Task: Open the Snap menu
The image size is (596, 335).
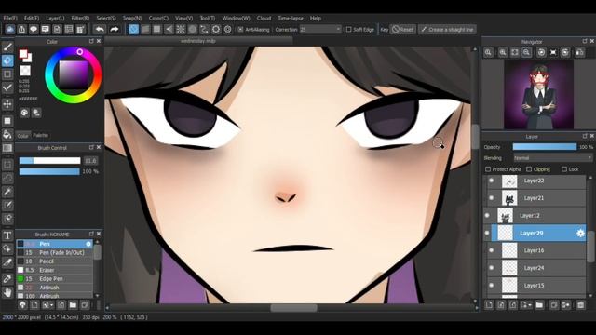Action: [x=132, y=19]
